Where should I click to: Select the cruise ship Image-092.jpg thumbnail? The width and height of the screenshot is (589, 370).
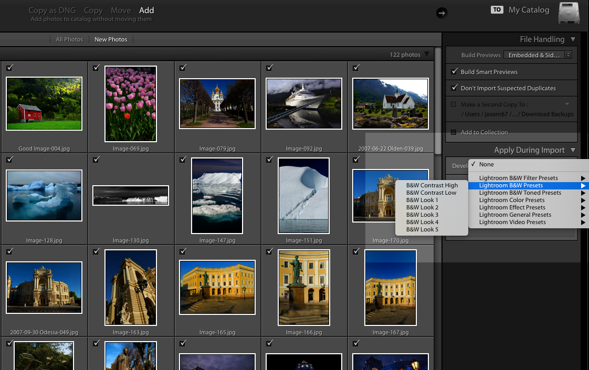(x=304, y=104)
